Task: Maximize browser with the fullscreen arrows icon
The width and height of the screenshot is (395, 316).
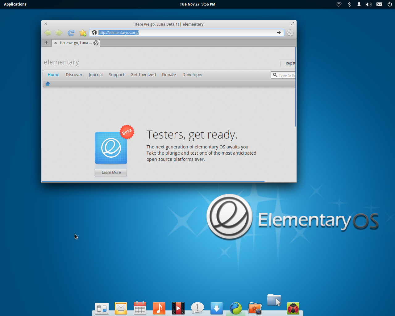Action: point(292,24)
